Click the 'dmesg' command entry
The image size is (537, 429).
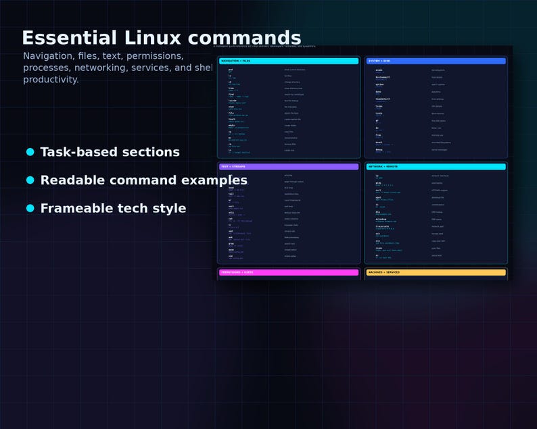pos(379,149)
